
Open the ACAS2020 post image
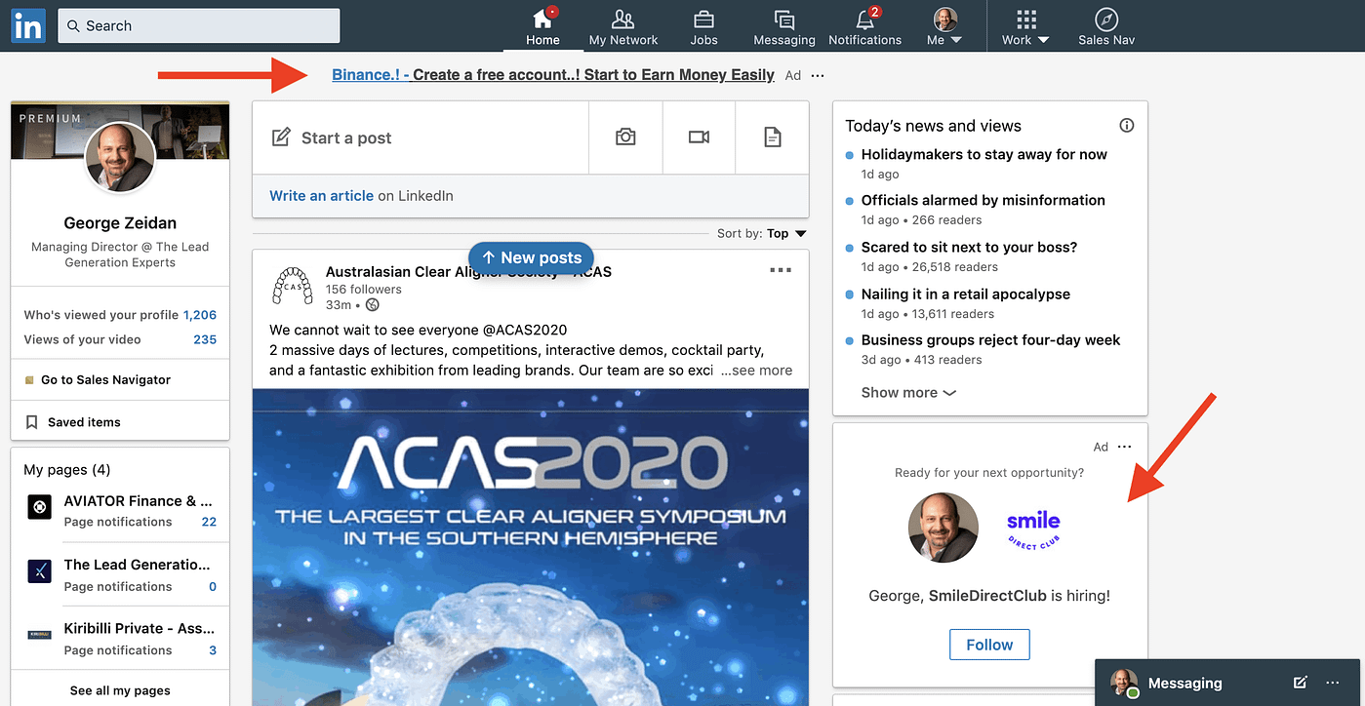(531, 547)
